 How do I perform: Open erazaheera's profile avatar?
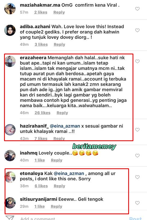[10, 61]
